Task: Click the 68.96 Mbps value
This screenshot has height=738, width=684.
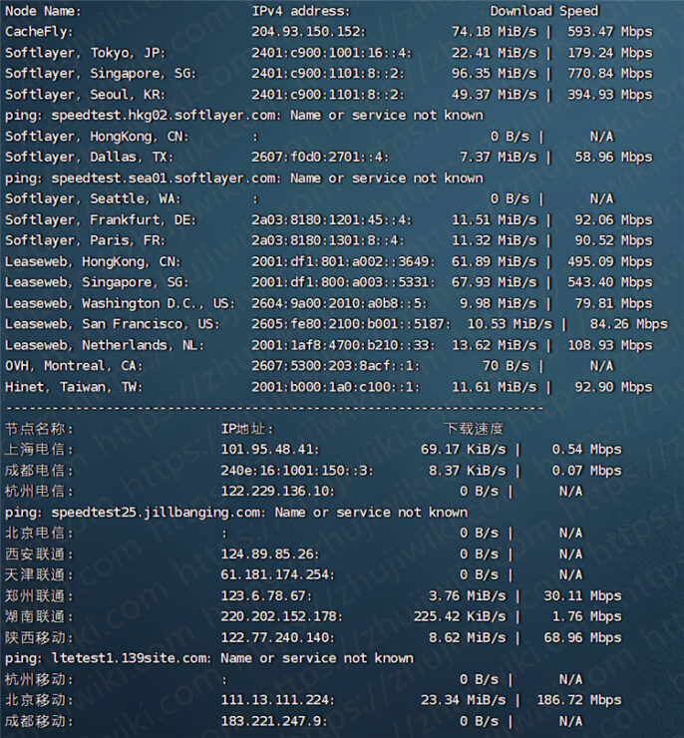Action: [x=583, y=637]
